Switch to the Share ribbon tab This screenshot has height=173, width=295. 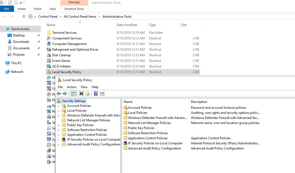click(x=37, y=9)
